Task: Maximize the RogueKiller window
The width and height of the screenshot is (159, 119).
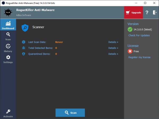Action: click(145, 3)
